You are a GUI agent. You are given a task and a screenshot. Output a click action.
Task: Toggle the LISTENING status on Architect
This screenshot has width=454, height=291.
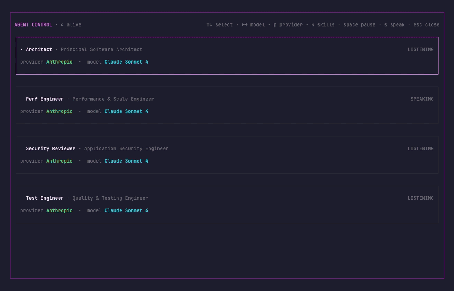[421, 49]
